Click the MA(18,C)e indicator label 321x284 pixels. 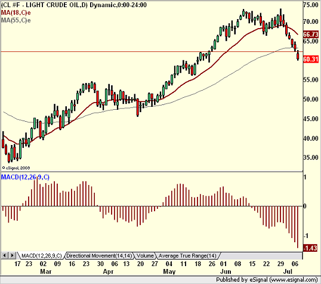tap(16, 13)
